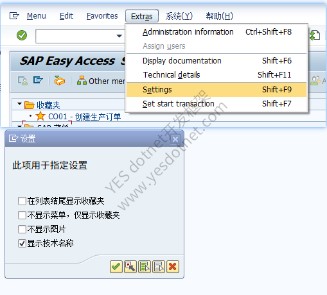Image resolution: width=327 pixels, height=295 pixels.
Task: Click the SAP window menu icon beside Menu
Action: 14,15
